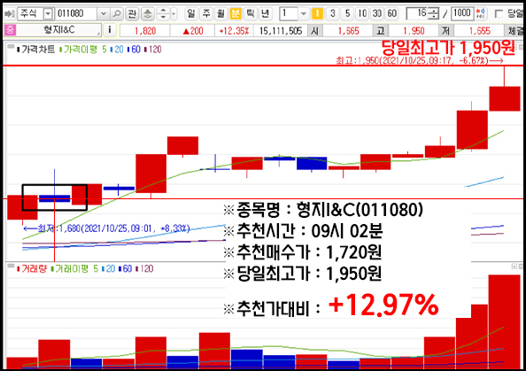Screen dimensions: 526x371
Task: Switch to monthly 월 chart period
Action: 220,14
